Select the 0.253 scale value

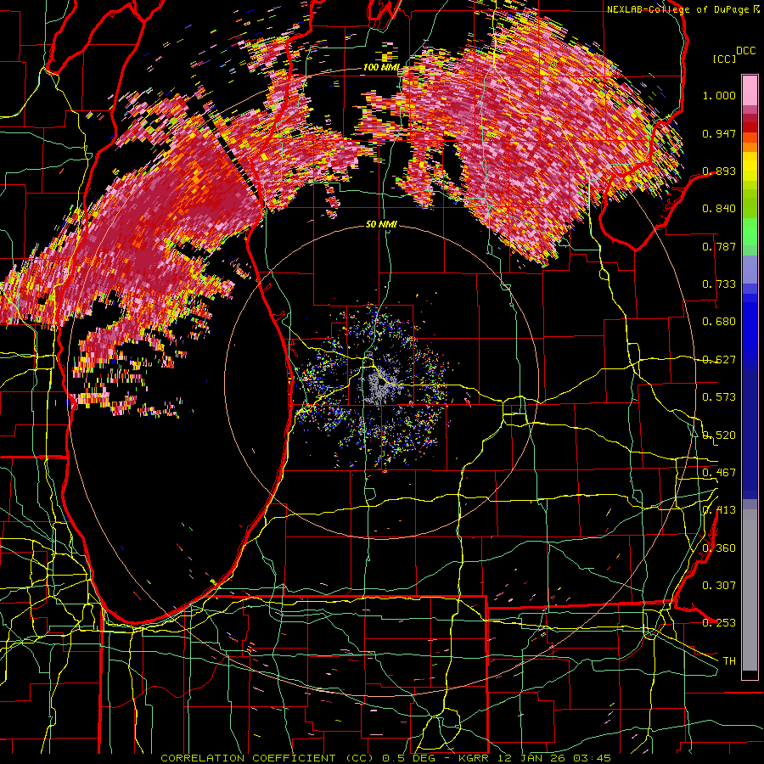[719, 623]
